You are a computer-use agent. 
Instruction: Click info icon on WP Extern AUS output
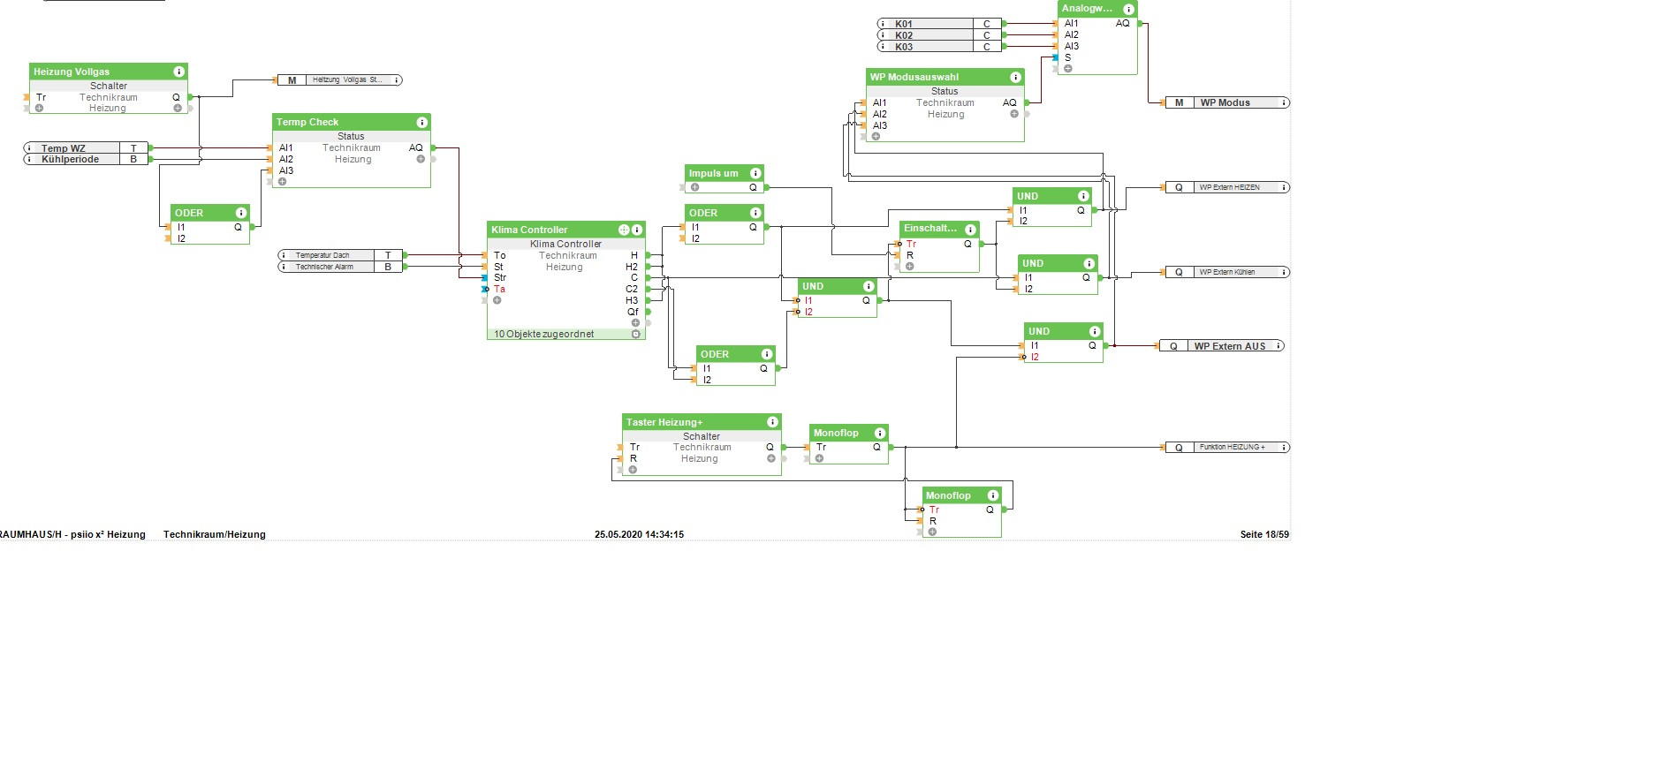coord(1278,346)
